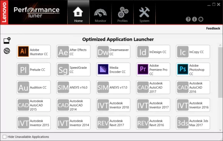Select Autodesk Inventor 2018 tile
The image size is (223, 141).
(113, 105)
